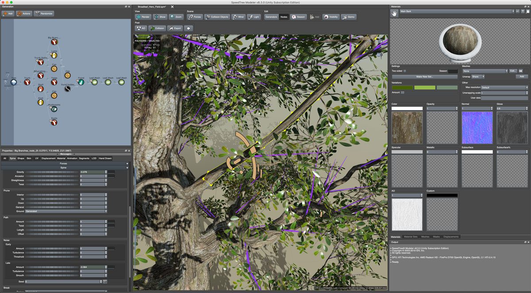Select the Twigs node icon

click(x=54, y=82)
